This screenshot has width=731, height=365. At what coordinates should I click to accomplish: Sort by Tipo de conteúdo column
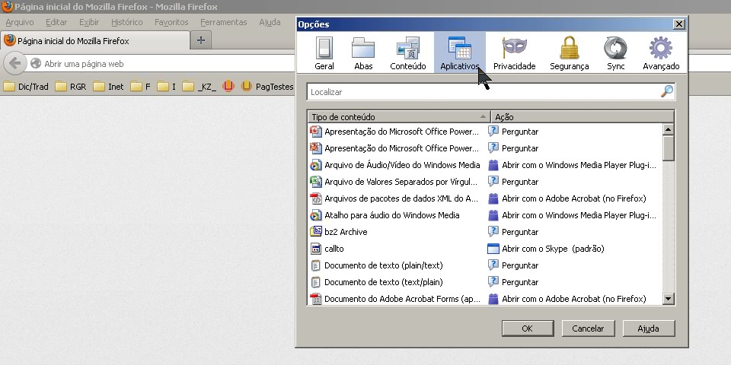(396, 117)
